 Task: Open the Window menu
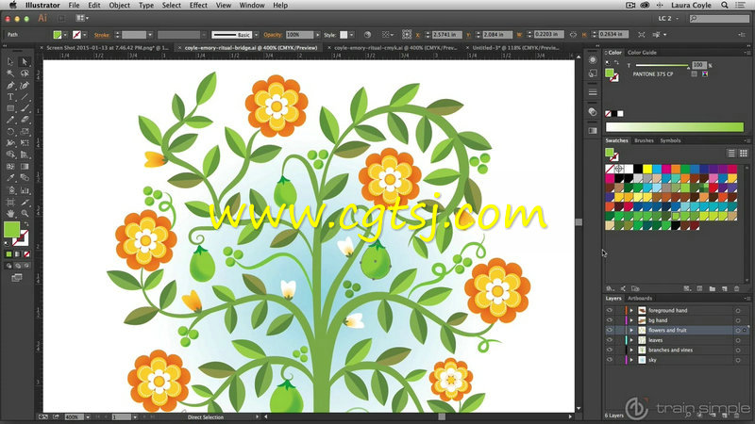[252, 6]
